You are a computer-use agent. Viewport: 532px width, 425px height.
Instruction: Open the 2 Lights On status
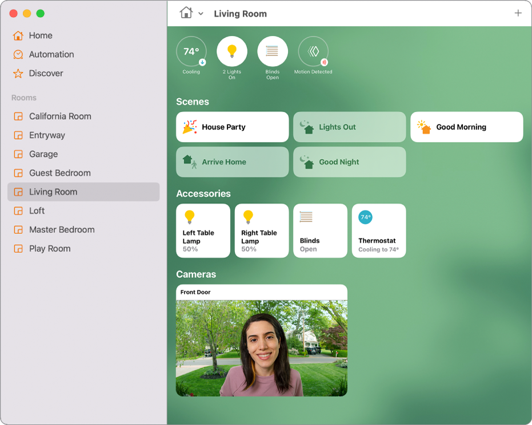[x=232, y=51]
